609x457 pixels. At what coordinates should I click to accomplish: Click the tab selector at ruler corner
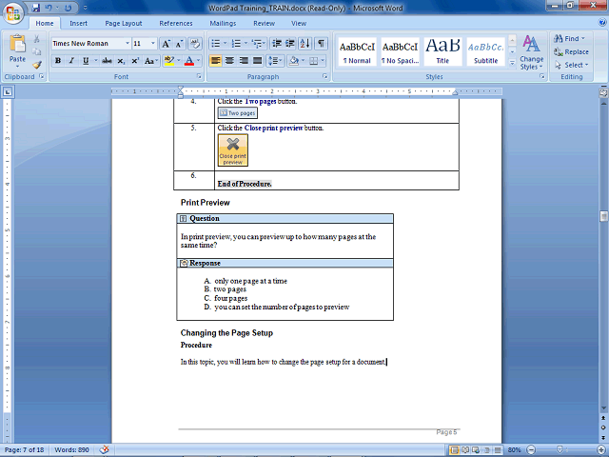point(8,92)
